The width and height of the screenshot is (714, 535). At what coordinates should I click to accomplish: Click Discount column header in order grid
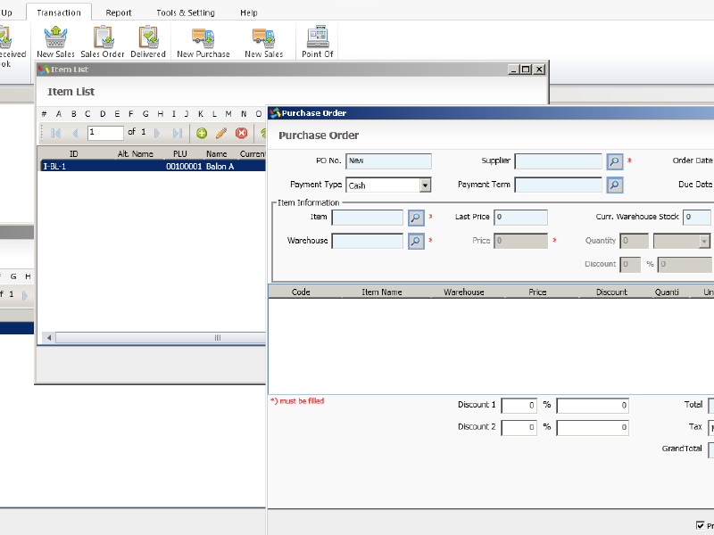point(611,292)
